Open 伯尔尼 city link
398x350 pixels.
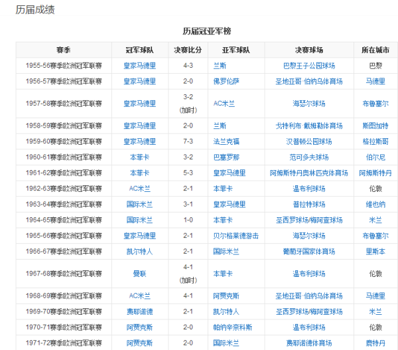click(x=375, y=157)
